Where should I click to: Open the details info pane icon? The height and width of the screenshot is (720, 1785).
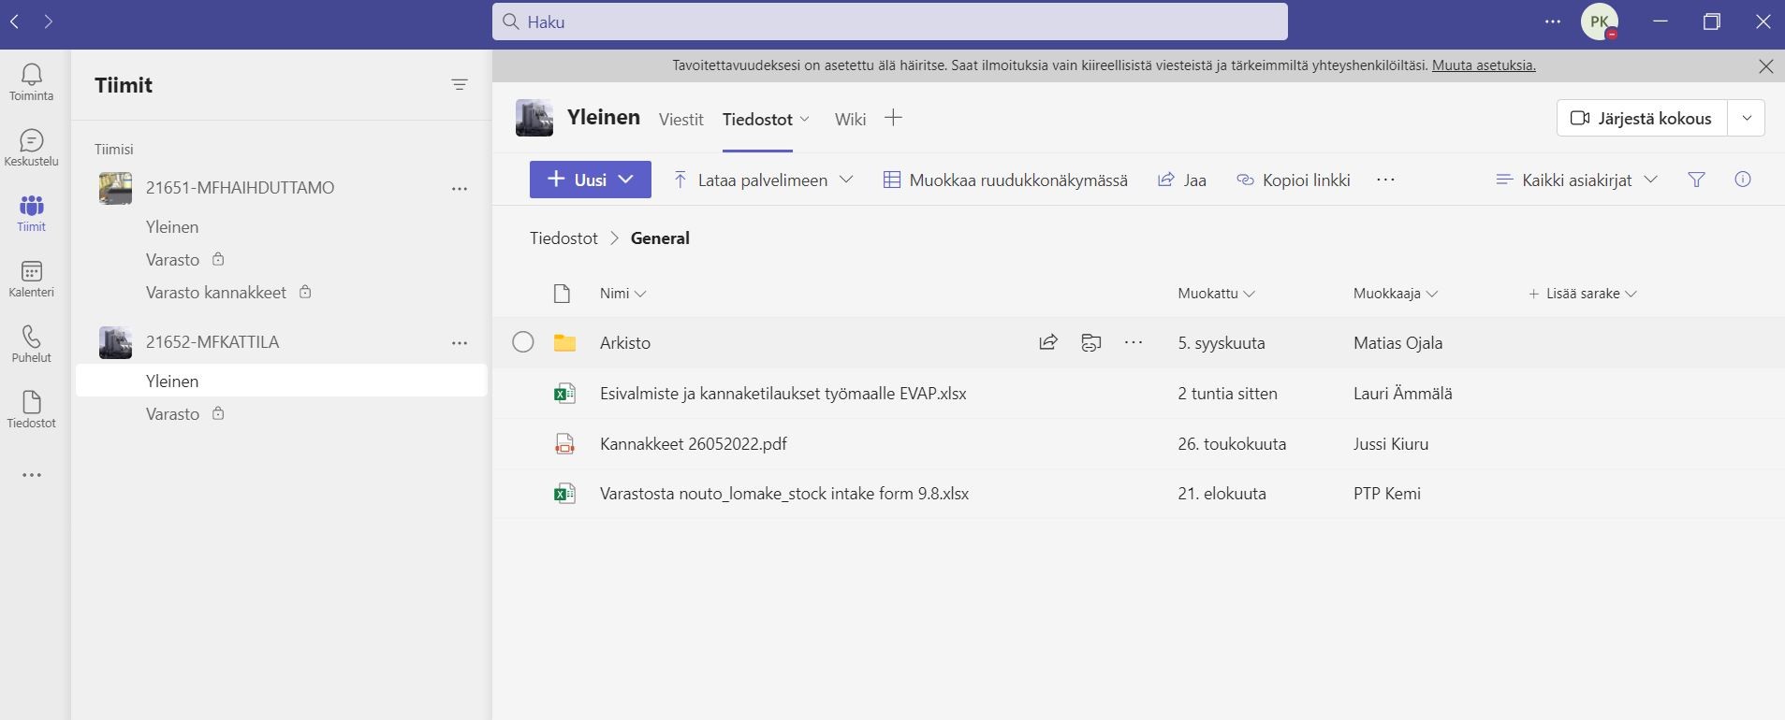click(1743, 180)
